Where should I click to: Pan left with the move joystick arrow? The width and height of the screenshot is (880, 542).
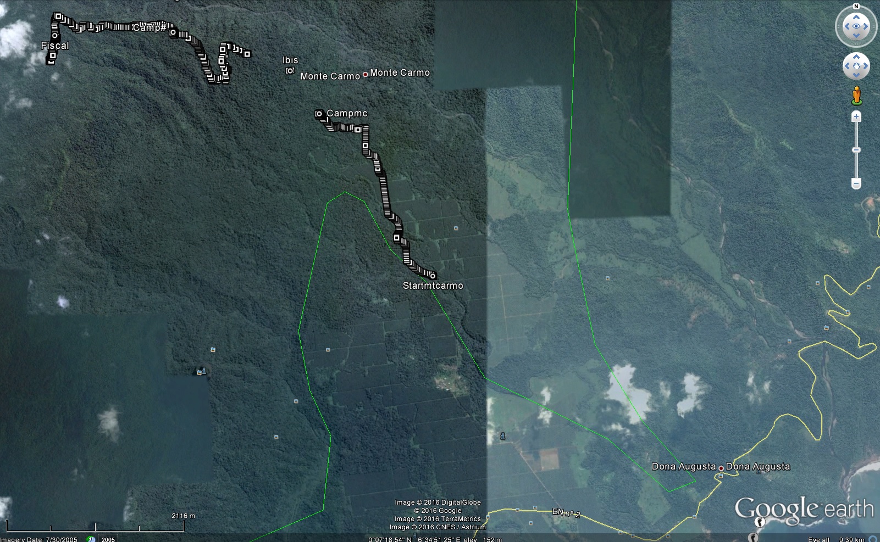click(847, 66)
